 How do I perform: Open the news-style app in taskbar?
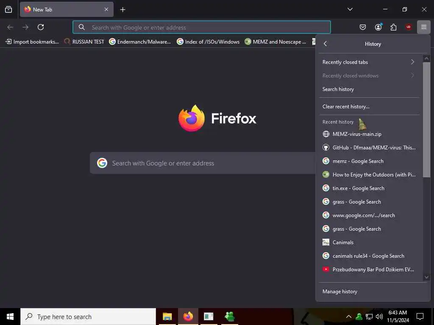[x=209, y=317]
